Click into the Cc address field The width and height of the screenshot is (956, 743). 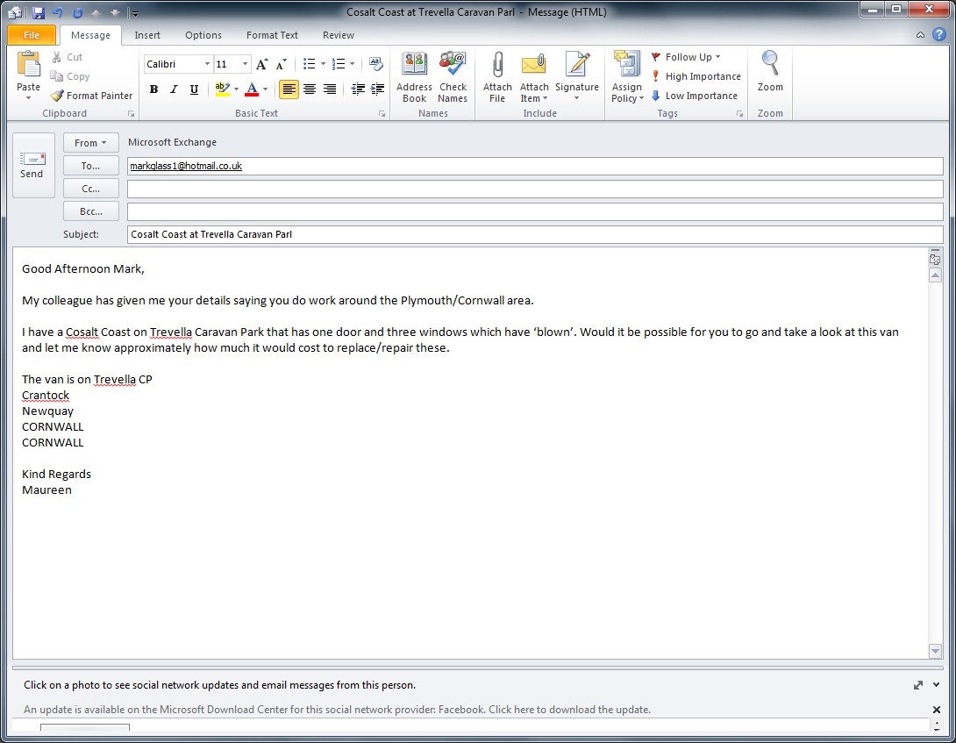tap(535, 189)
